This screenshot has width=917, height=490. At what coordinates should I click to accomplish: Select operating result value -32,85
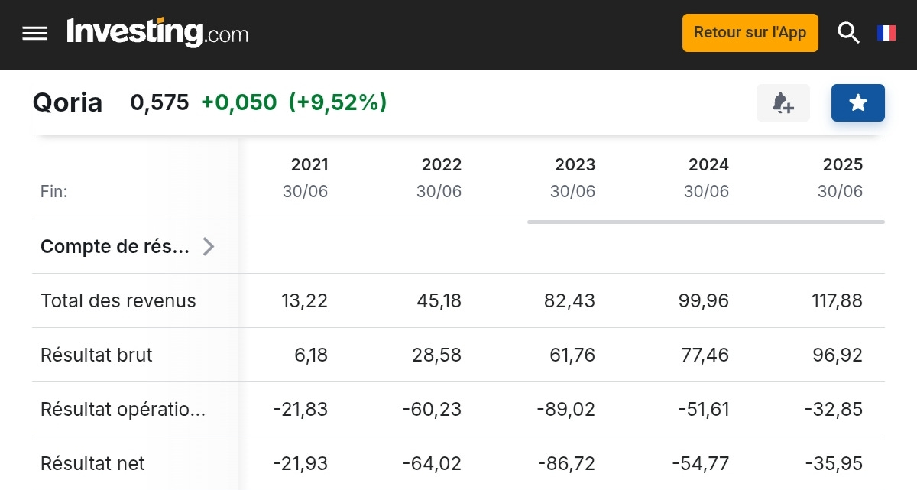click(x=834, y=410)
